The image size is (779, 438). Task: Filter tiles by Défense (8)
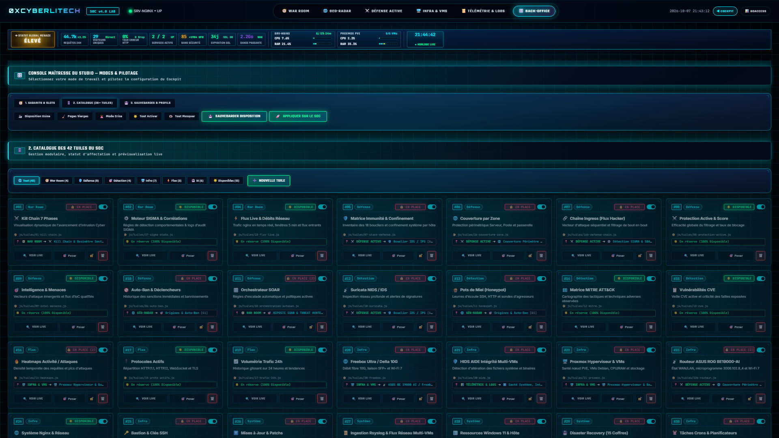[88, 180]
